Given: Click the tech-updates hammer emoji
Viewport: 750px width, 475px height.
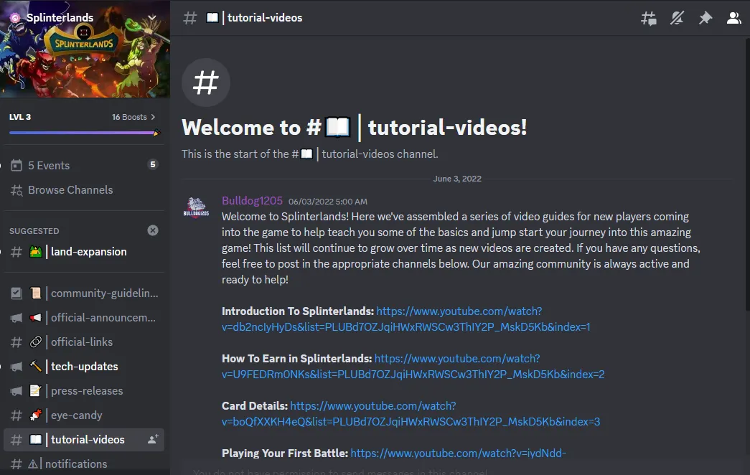Looking at the screenshot, I should coord(36,367).
